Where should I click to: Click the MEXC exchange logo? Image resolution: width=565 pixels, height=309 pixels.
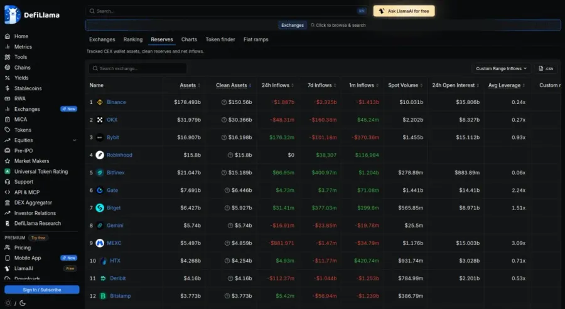click(100, 243)
